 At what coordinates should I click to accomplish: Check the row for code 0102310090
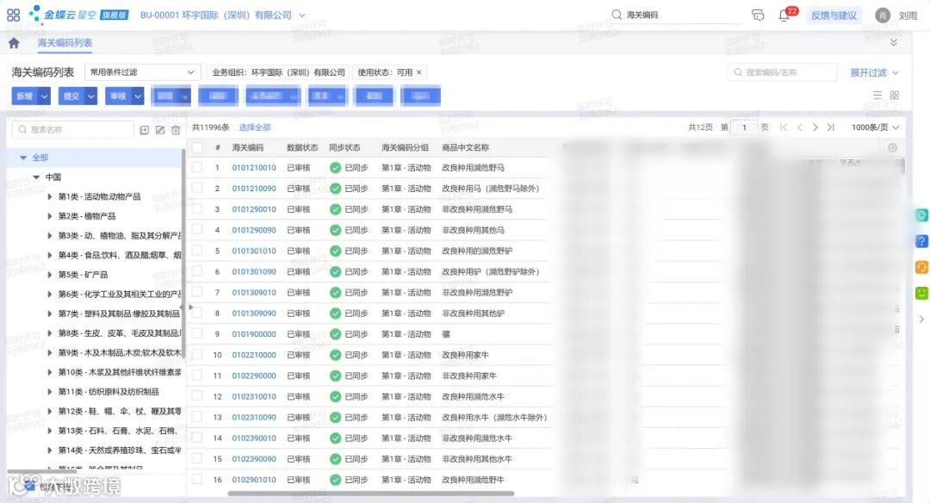(x=197, y=417)
